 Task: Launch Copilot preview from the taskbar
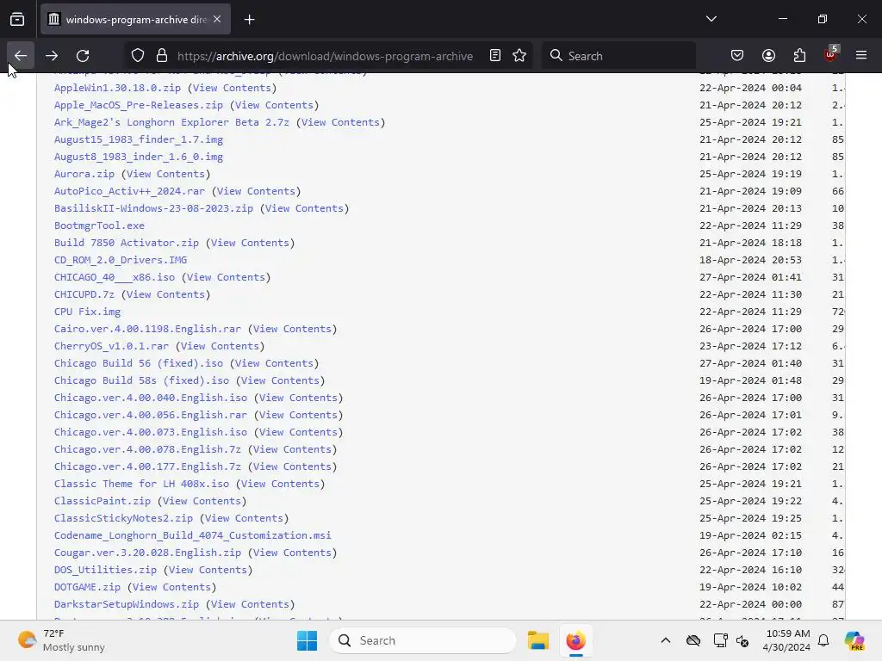pyautogui.click(x=854, y=640)
